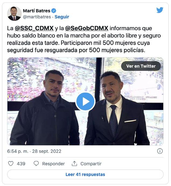Click the Compartir label
Screen dimensions: 171x186
tap(91, 164)
